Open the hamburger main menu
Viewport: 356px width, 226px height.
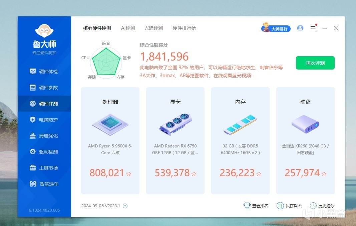pos(313,28)
